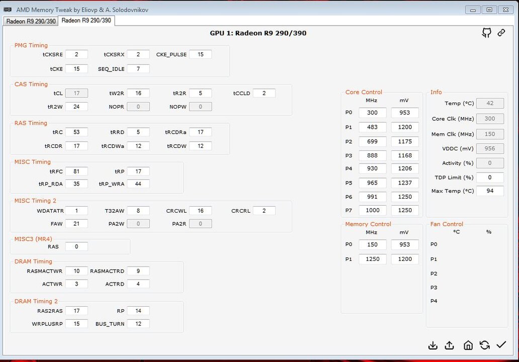The width and height of the screenshot is (519, 362).
Task: Click the BUS_TURN value field
Action: click(x=138, y=324)
